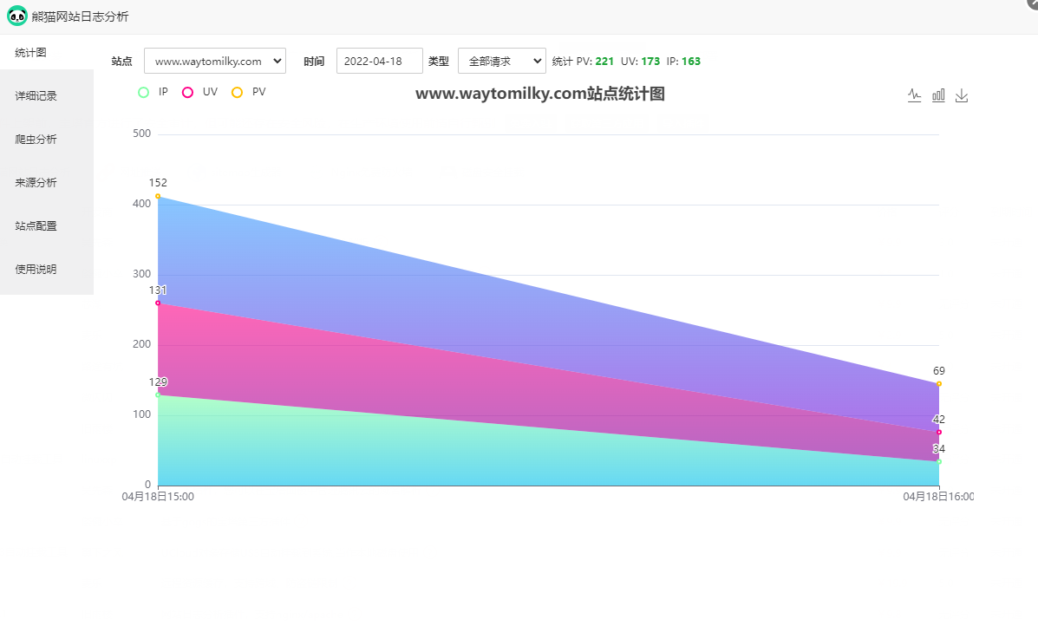Click y-axis label 400
The height and width of the screenshot is (639, 1038).
(141, 203)
